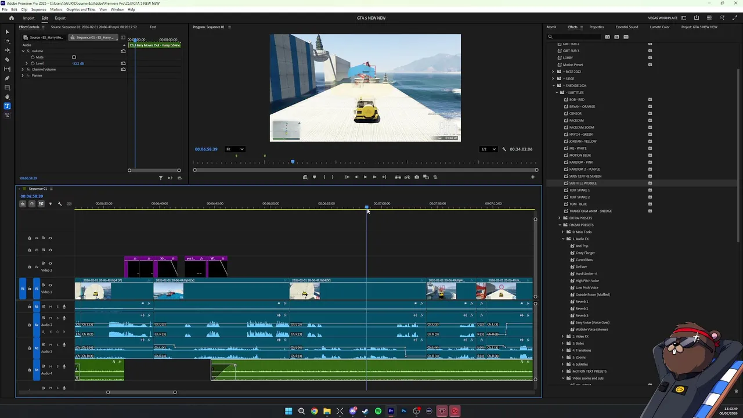Reset the Channel Volume effect
The width and height of the screenshot is (743, 418).
(123, 70)
